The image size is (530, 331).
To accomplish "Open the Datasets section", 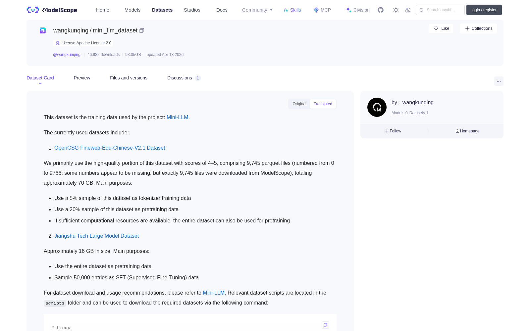I will click(162, 10).
